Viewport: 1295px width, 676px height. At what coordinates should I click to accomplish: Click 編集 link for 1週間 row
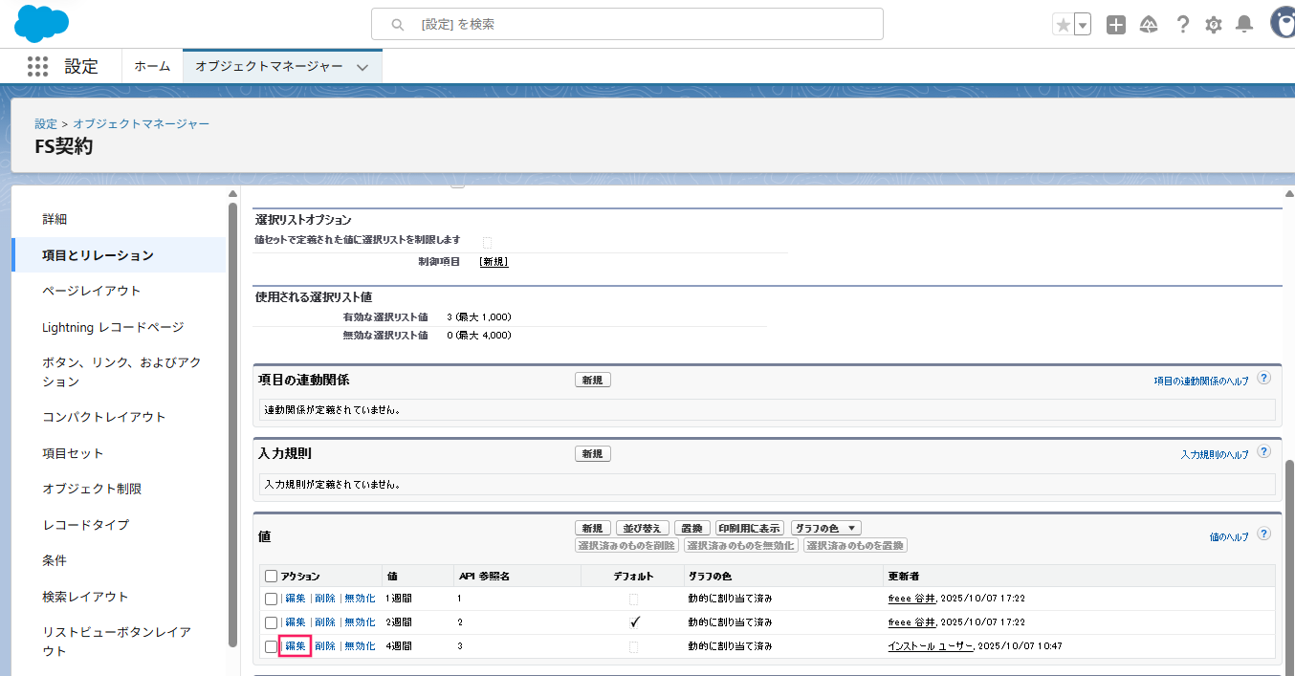click(x=296, y=599)
